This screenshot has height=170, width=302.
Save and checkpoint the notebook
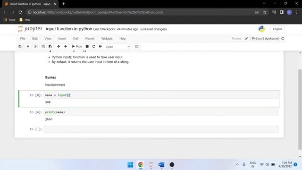tap(20, 46)
